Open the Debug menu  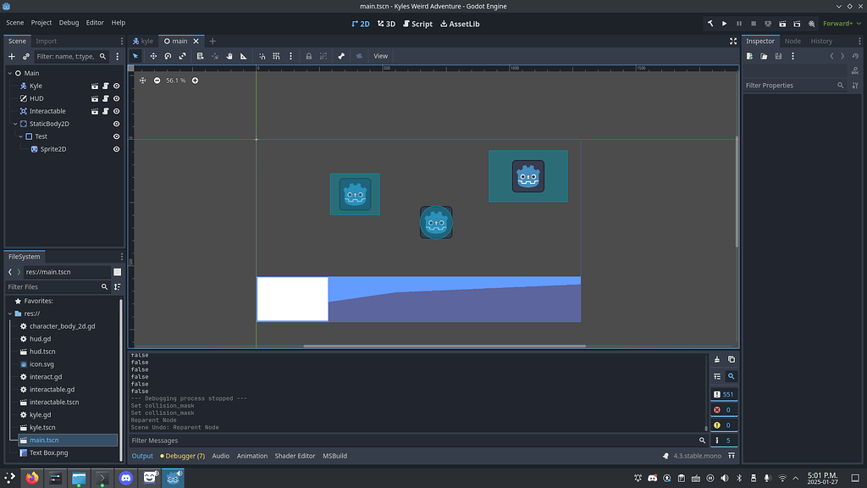click(x=69, y=23)
